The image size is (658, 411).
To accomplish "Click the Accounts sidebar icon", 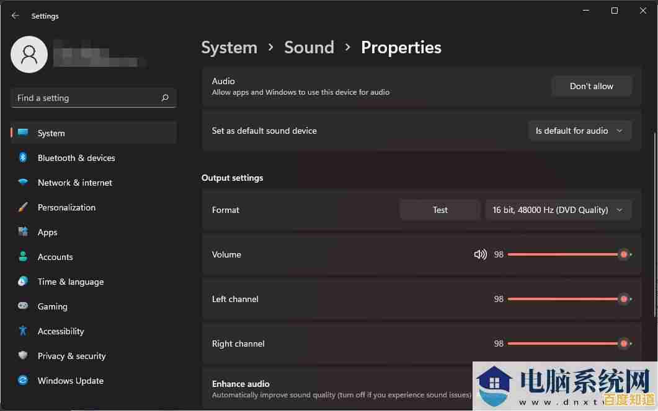I will pos(22,257).
